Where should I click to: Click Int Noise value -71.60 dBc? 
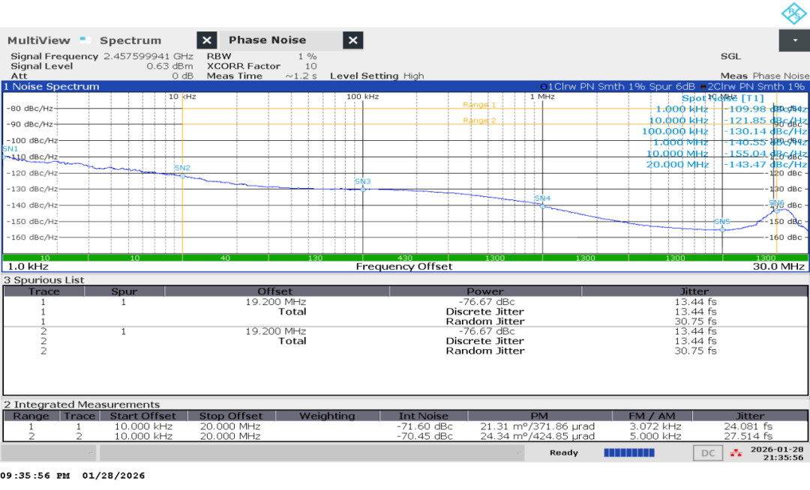[x=424, y=426]
